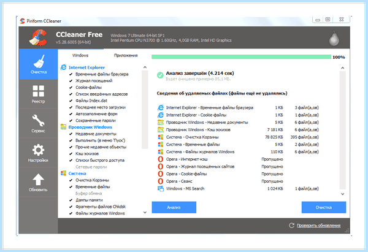The height and width of the screenshot is (252, 368).
Task: Uncheck Журнал посещений
Action: coord(71,81)
